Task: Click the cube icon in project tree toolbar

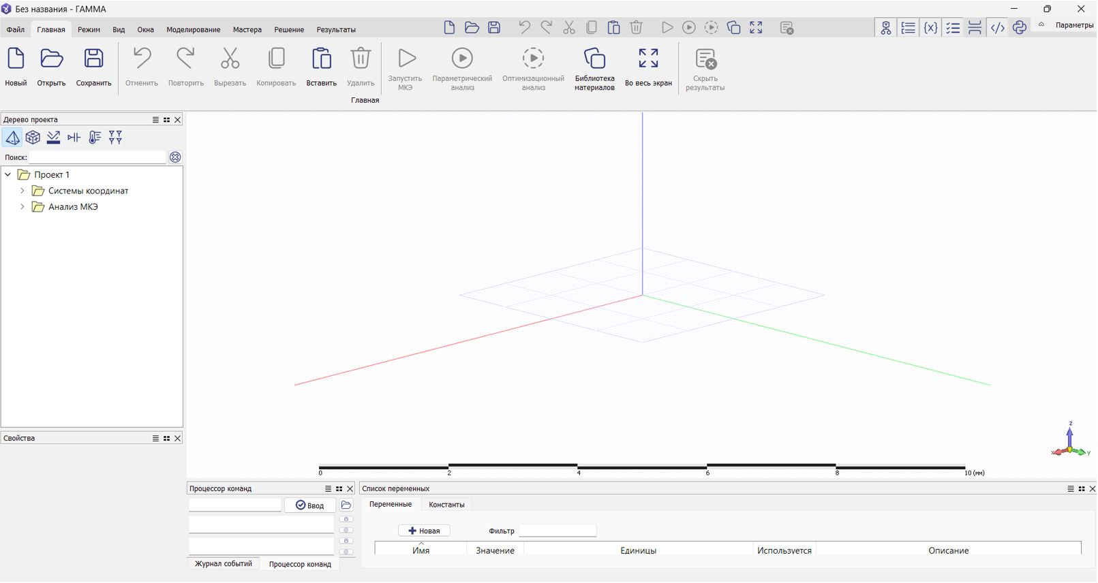Action: [x=33, y=138]
